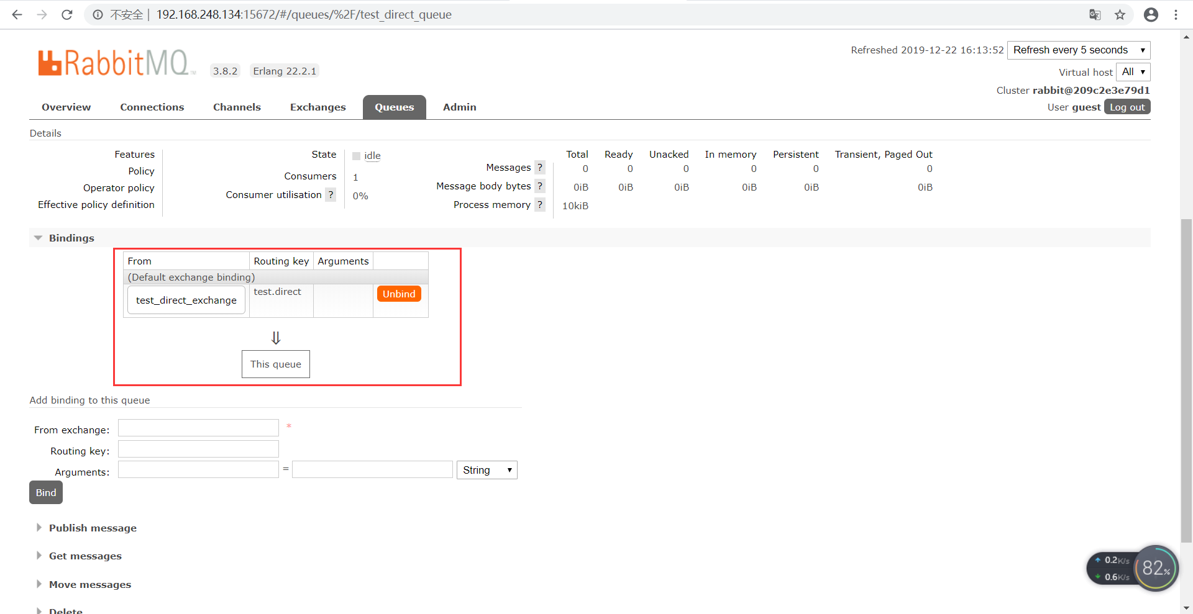Screen dimensions: 1193x614
Task: Expand the Delete section
Action: (x=65, y=610)
